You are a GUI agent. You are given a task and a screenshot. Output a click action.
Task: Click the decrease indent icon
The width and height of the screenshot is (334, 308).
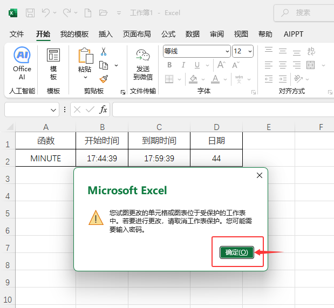point(269,79)
